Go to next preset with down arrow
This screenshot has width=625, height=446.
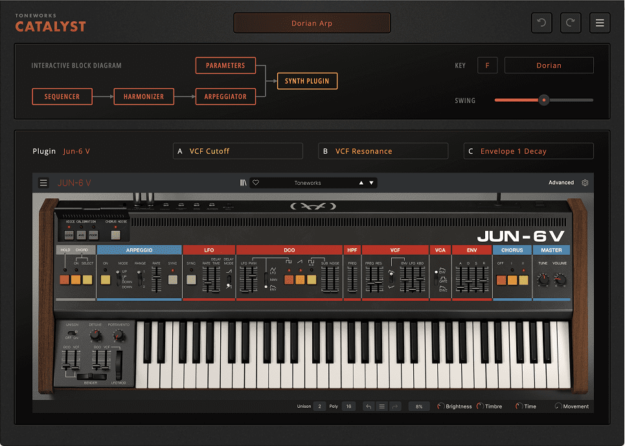(x=372, y=183)
